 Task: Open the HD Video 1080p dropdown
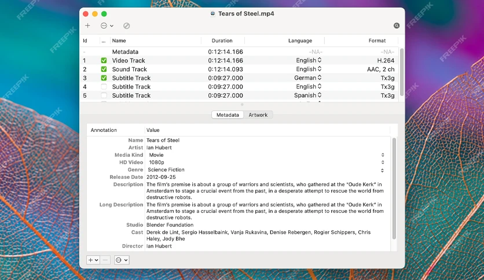tap(266, 162)
